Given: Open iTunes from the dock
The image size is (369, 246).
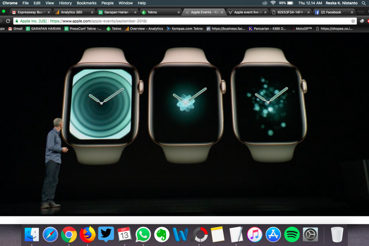Looking at the screenshot, I should [254, 234].
